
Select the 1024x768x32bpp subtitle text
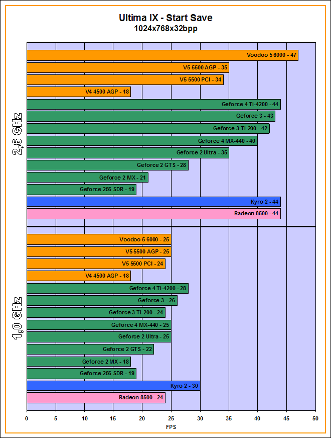point(165,29)
